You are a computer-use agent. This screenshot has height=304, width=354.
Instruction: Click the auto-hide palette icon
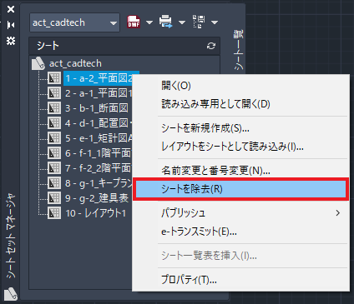[x=11, y=25]
